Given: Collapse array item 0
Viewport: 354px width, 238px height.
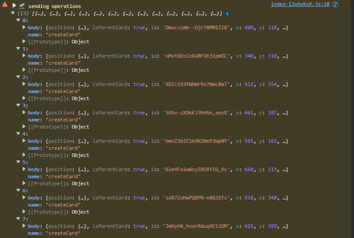Looking at the screenshot, I should (x=18, y=20).
